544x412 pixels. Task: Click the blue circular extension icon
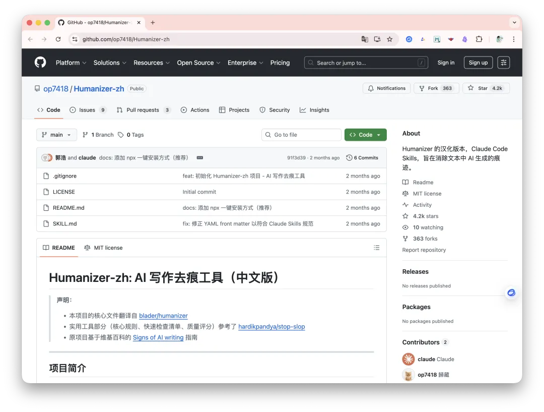(x=409, y=39)
